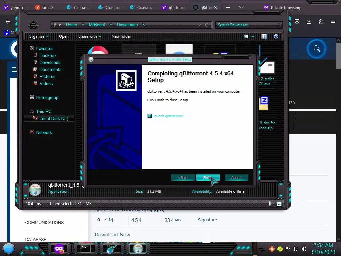Image resolution: width=341 pixels, height=256 pixels.
Task: Open the browser downloads panel
Action: point(309,21)
